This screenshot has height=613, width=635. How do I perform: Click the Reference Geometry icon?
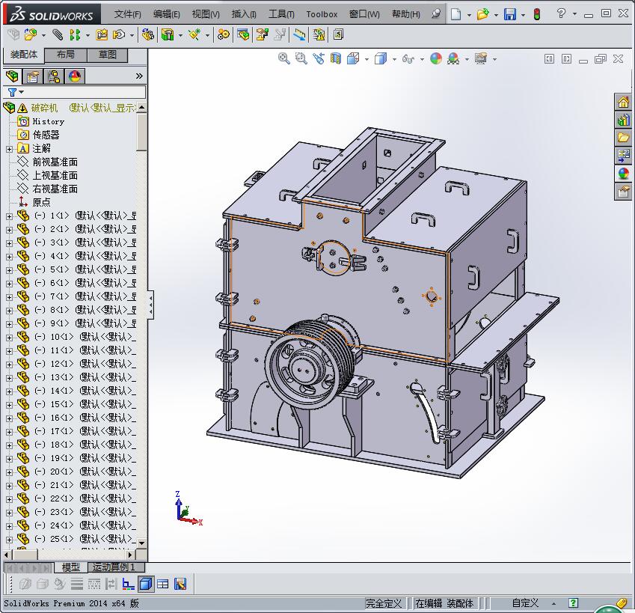(194, 35)
